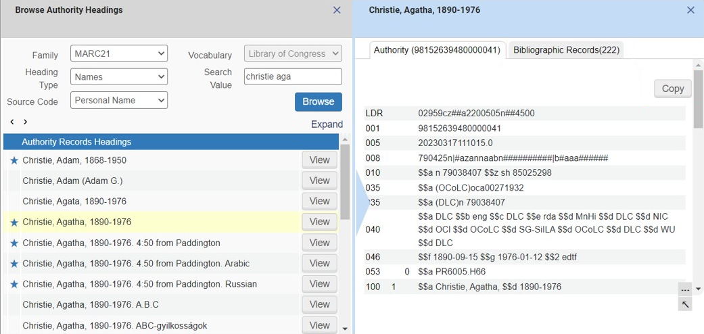Viewport: 704px width, 334px height.
Task: Select heading Christie, Agata, 1890-1976
Action: point(74,201)
